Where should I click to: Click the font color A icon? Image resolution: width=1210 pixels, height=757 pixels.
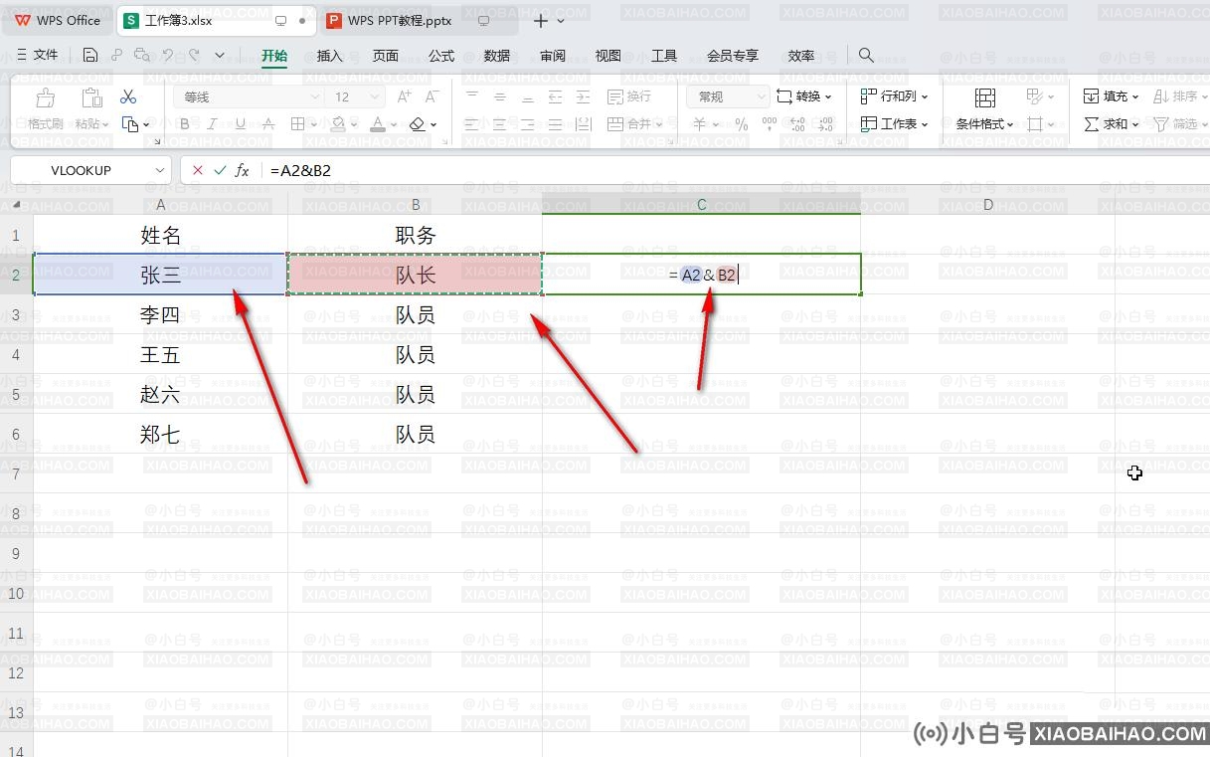377,124
